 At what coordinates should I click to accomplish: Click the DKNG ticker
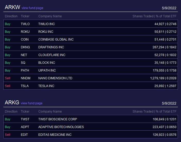(x=25, y=47)
